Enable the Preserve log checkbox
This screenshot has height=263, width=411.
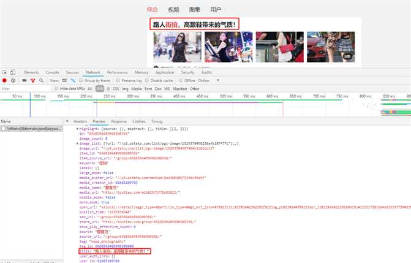tap(118, 80)
